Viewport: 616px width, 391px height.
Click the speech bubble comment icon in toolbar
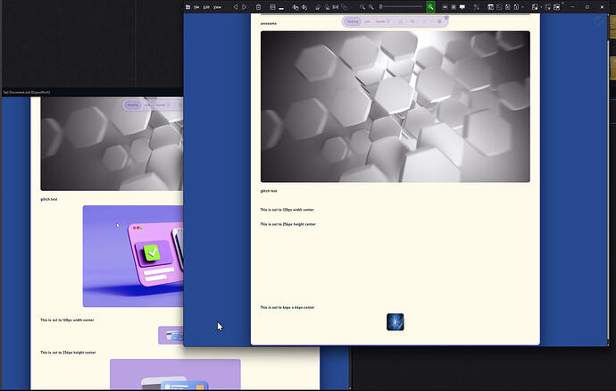pos(462,7)
